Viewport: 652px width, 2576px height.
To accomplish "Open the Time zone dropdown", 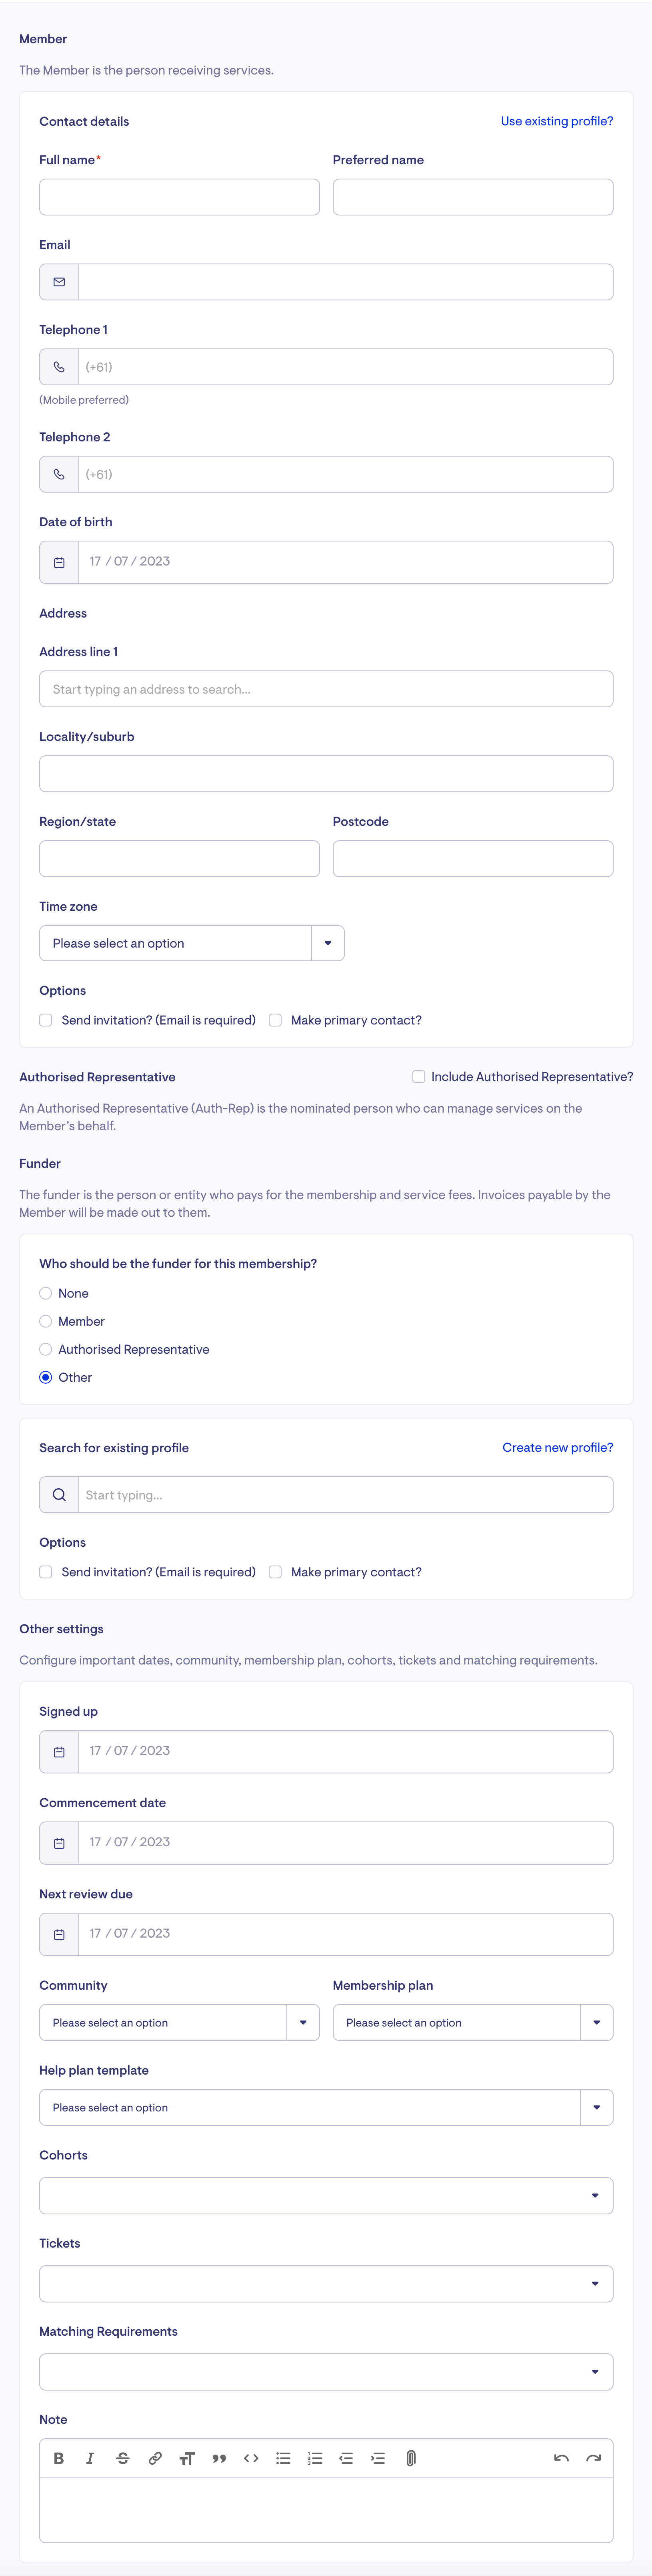I will tap(328, 943).
